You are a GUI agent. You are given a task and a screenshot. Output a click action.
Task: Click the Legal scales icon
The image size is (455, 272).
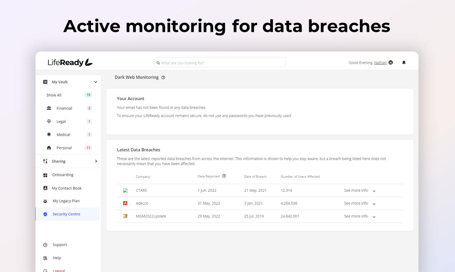[49, 121]
